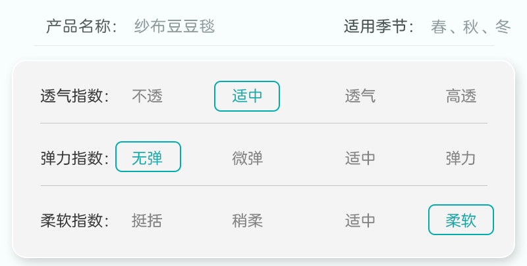
Task: Click the 透气指数 row label
Action: coord(75,97)
